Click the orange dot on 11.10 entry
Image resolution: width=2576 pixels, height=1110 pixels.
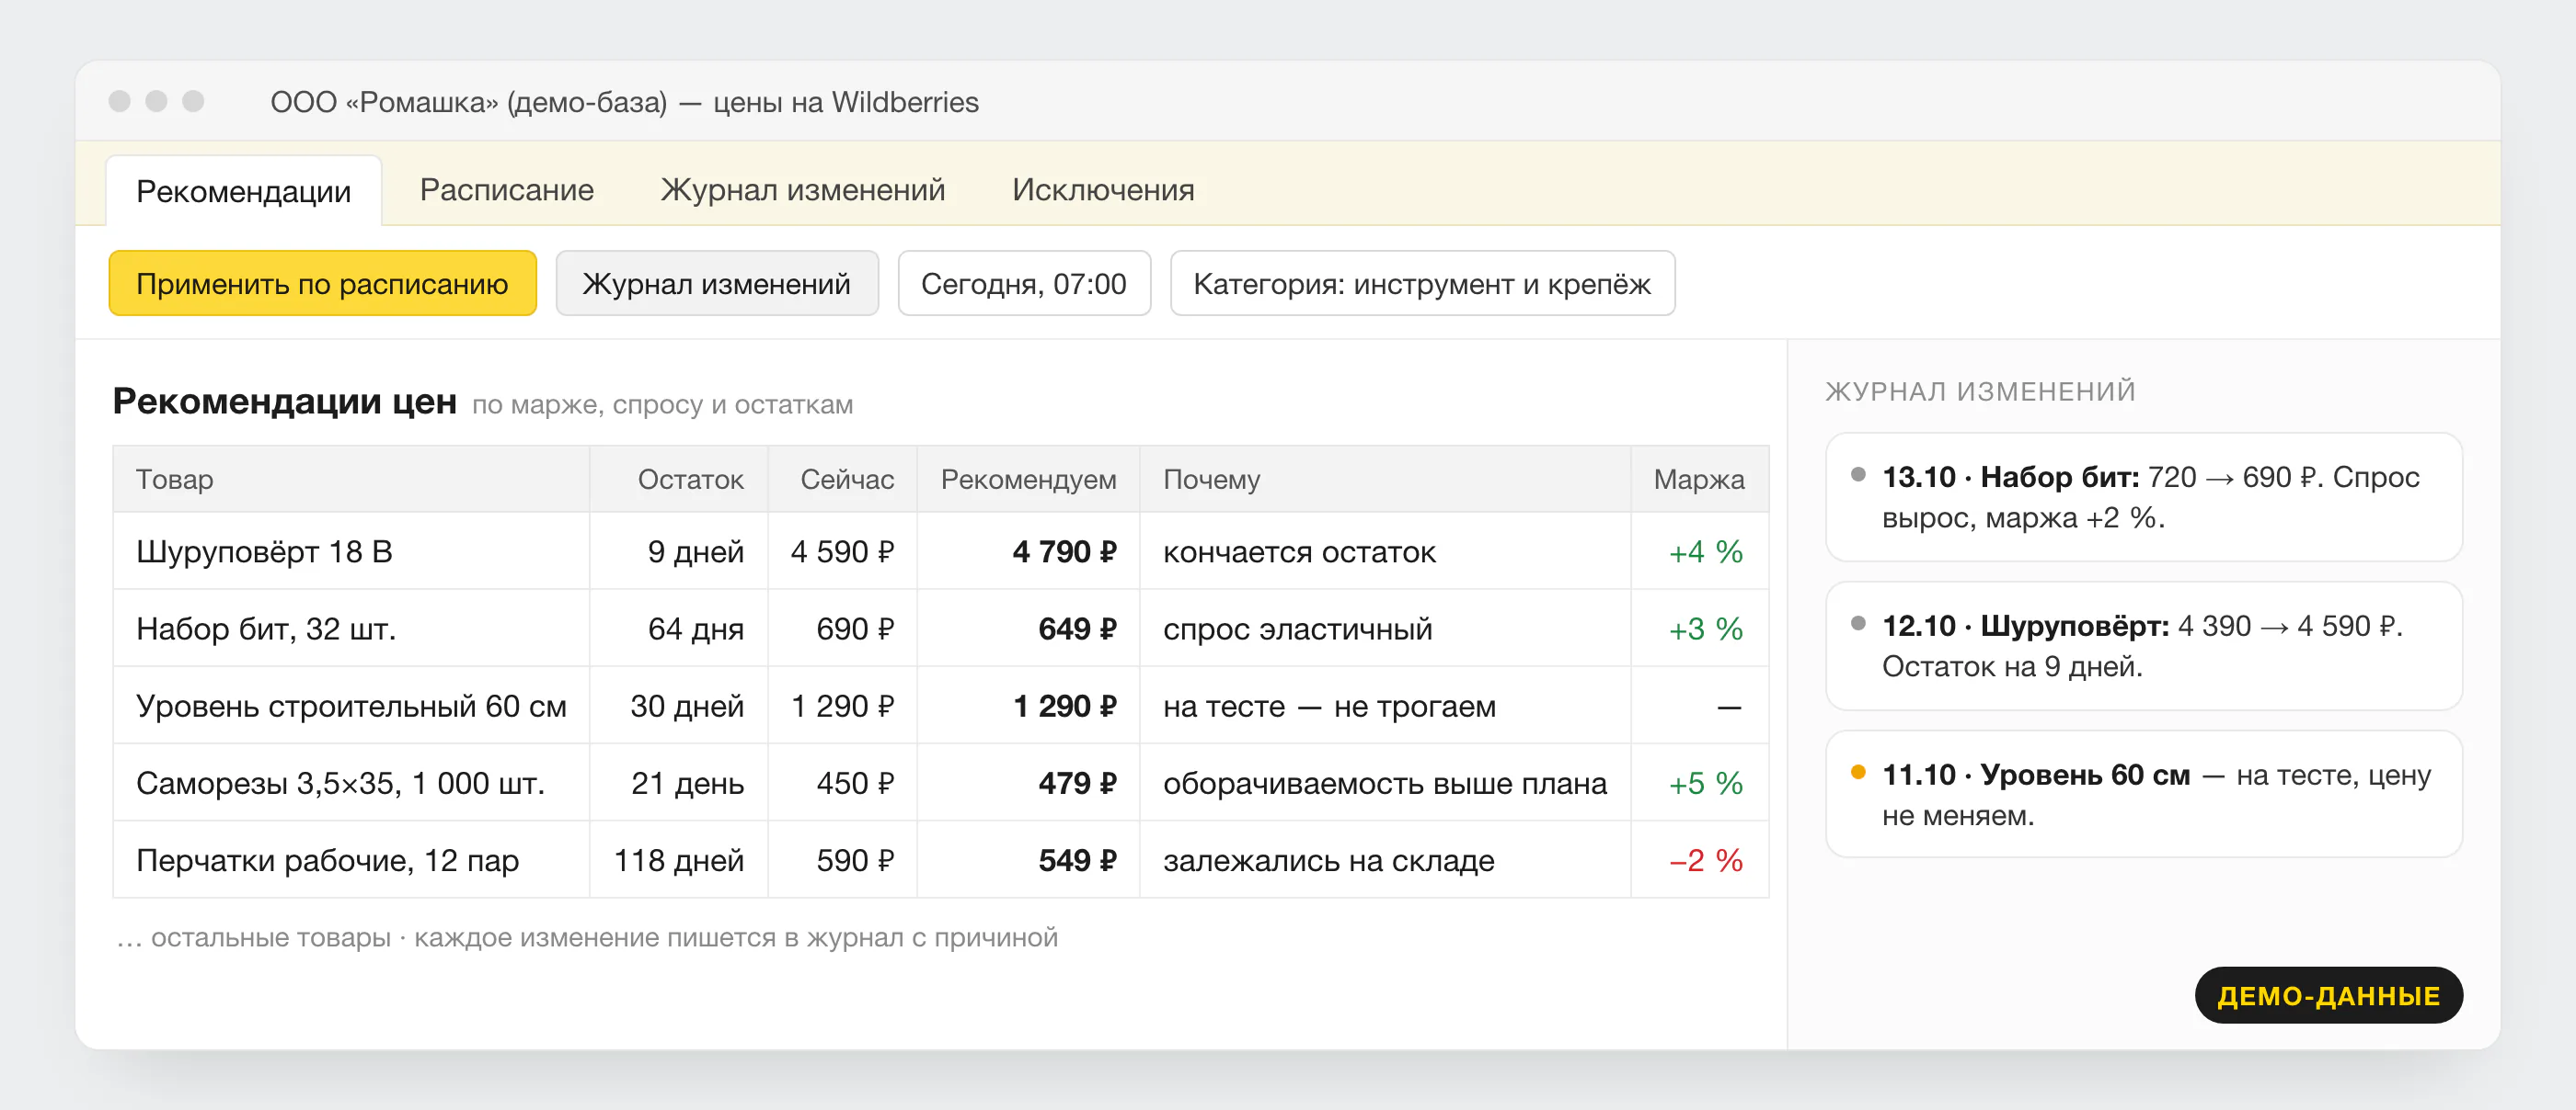[x=1858, y=771]
